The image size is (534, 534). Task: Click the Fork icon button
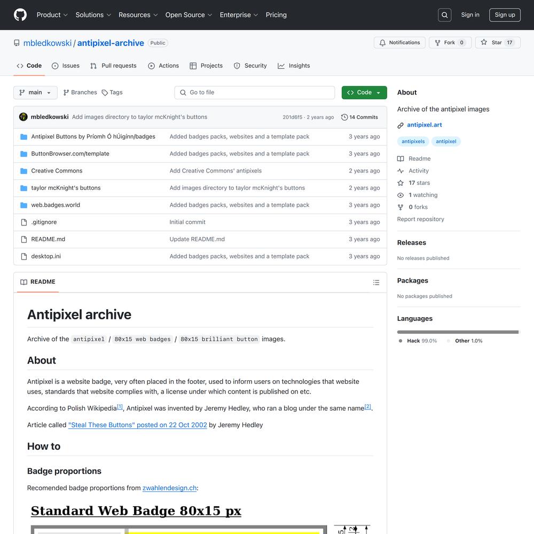[x=438, y=43]
